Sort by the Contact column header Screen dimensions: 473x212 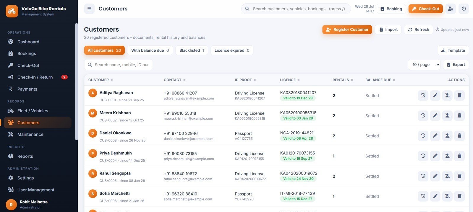(175, 80)
